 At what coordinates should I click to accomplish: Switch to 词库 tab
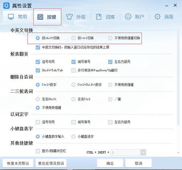tap(105, 17)
